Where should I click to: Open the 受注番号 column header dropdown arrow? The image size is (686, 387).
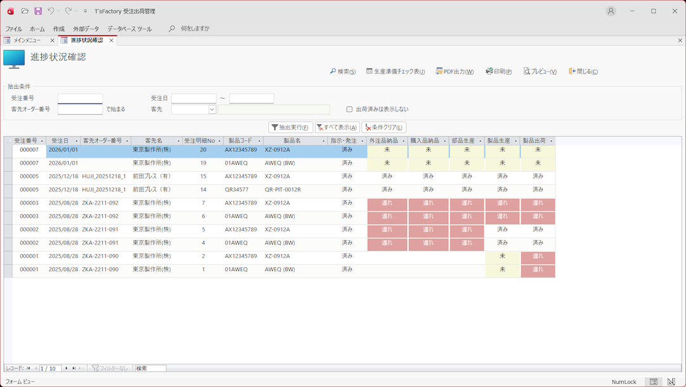coord(42,141)
